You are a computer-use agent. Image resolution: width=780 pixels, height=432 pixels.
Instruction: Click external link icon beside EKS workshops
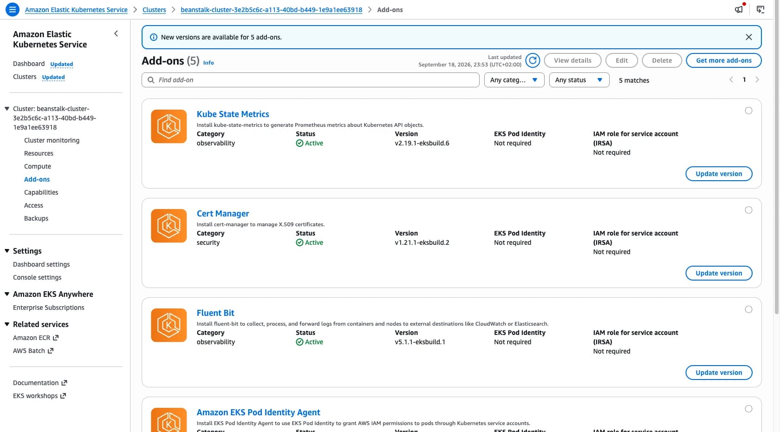(63, 396)
